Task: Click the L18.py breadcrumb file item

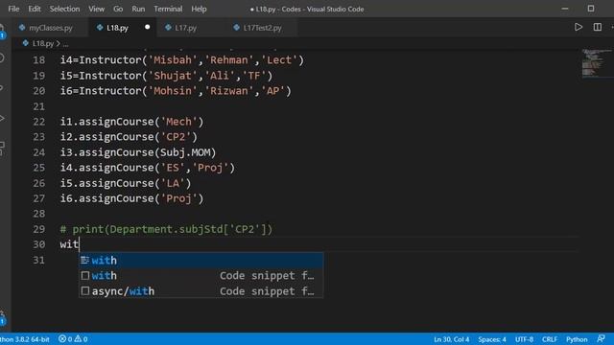Action: pyautogui.click(x=42, y=43)
